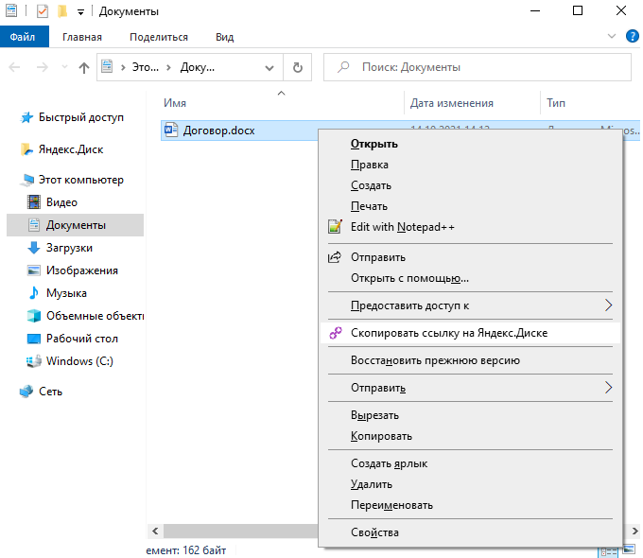Image resolution: width=643 pixels, height=558 pixels.
Task: Click the refresh button beside address bar
Action: pyautogui.click(x=297, y=67)
